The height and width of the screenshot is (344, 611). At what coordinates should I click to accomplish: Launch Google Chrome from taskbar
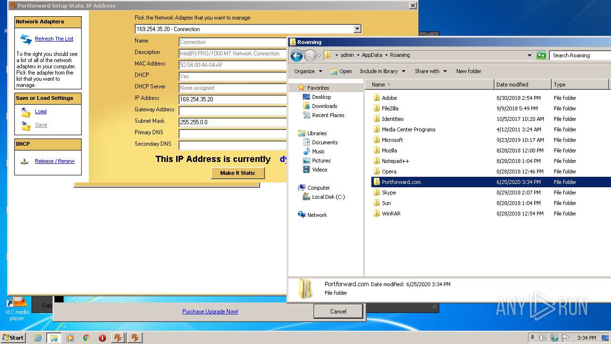click(x=86, y=338)
